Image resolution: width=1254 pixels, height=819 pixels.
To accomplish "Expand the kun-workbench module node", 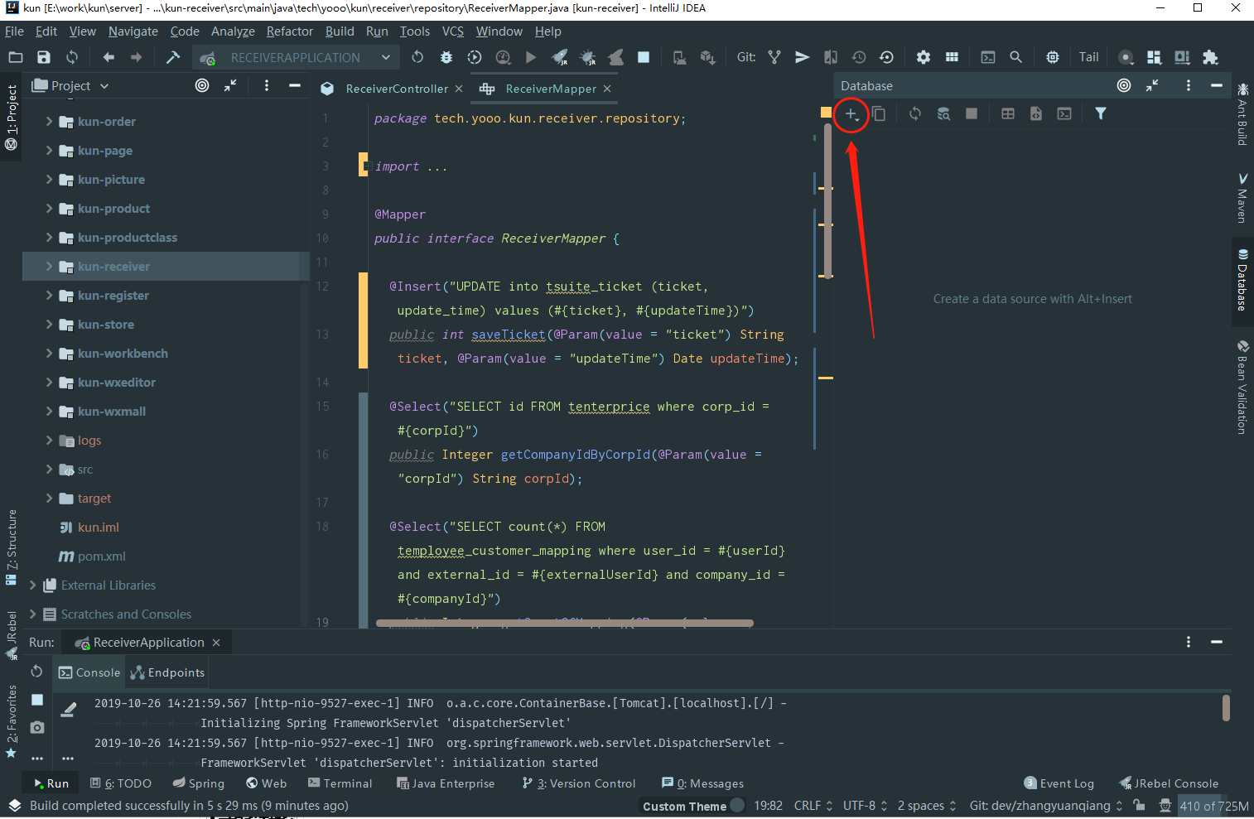I will 49,353.
